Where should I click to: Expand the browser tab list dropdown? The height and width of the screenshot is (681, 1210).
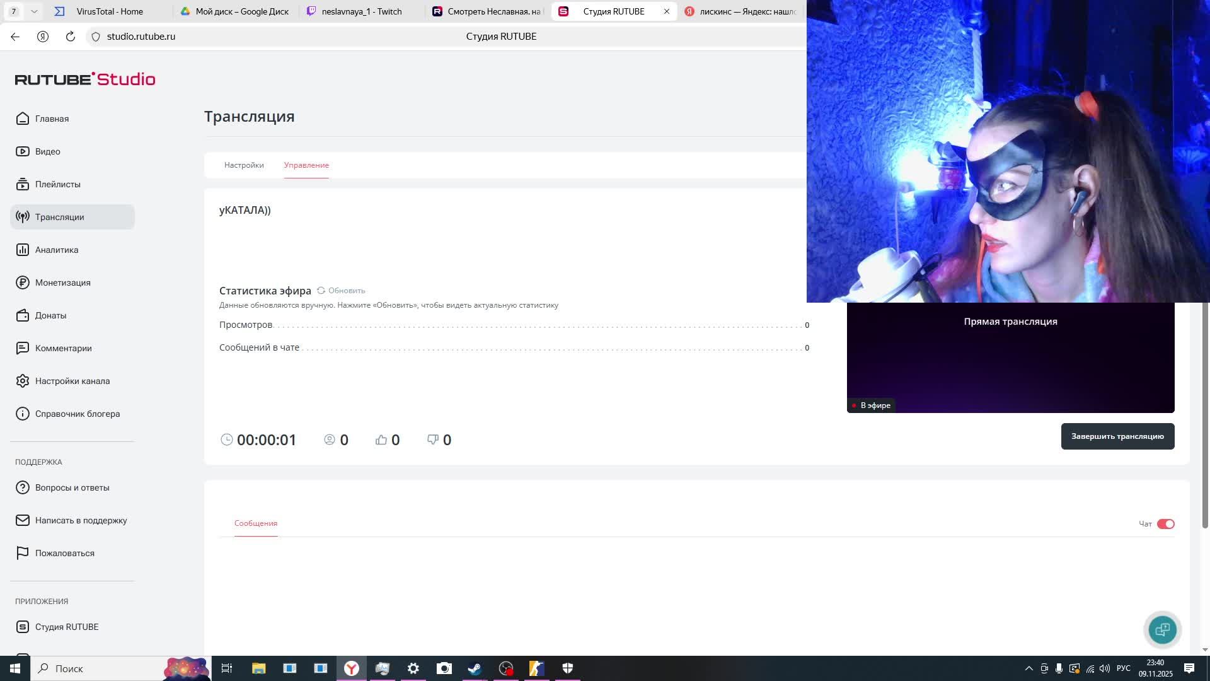point(34,11)
